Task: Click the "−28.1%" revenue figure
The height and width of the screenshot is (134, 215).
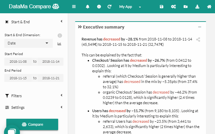Action: (132, 39)
